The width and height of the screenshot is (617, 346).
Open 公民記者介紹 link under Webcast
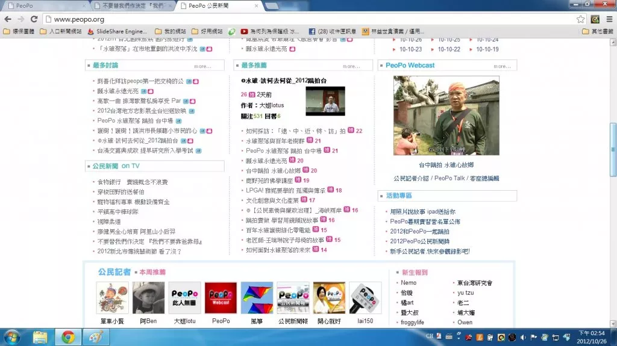click(x=411, y=179)
